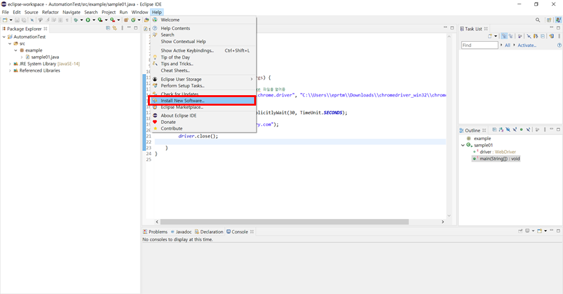Expand the sample01.java node
The image size is (563, 294).
tap(22, 57)
